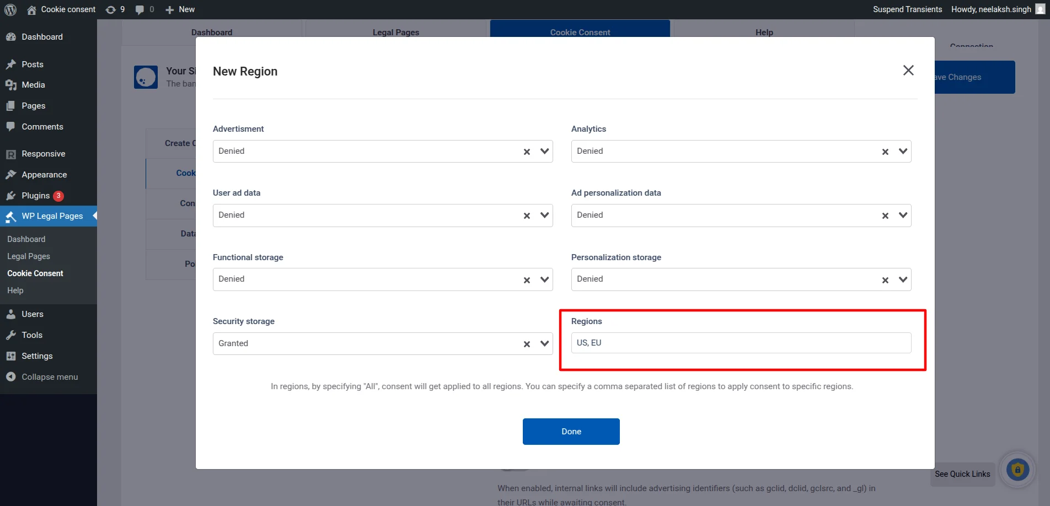Click the floating lock badge at bottom right
1050x506 pixels.
(1017, 469)
